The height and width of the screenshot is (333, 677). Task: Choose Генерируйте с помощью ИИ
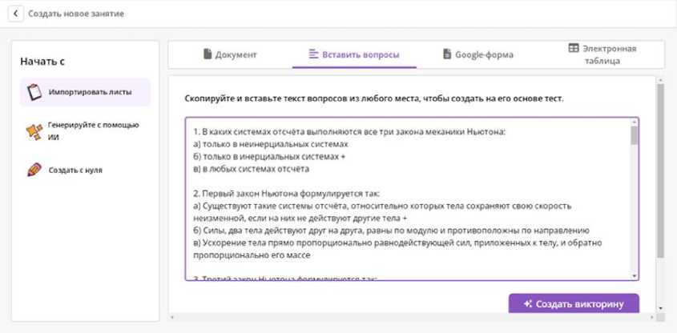pos(86,131)
